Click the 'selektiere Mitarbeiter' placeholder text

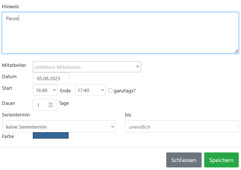click(58, 67)
